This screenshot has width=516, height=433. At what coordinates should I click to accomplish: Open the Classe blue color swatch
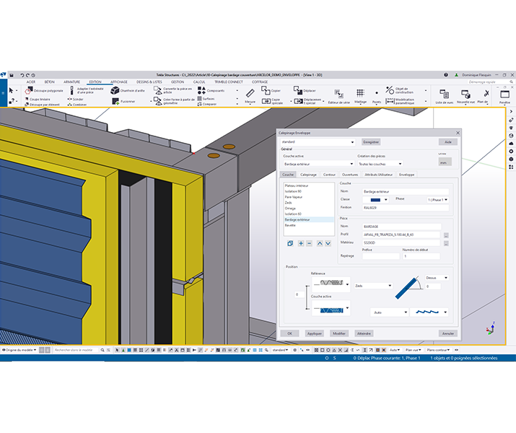376,199
